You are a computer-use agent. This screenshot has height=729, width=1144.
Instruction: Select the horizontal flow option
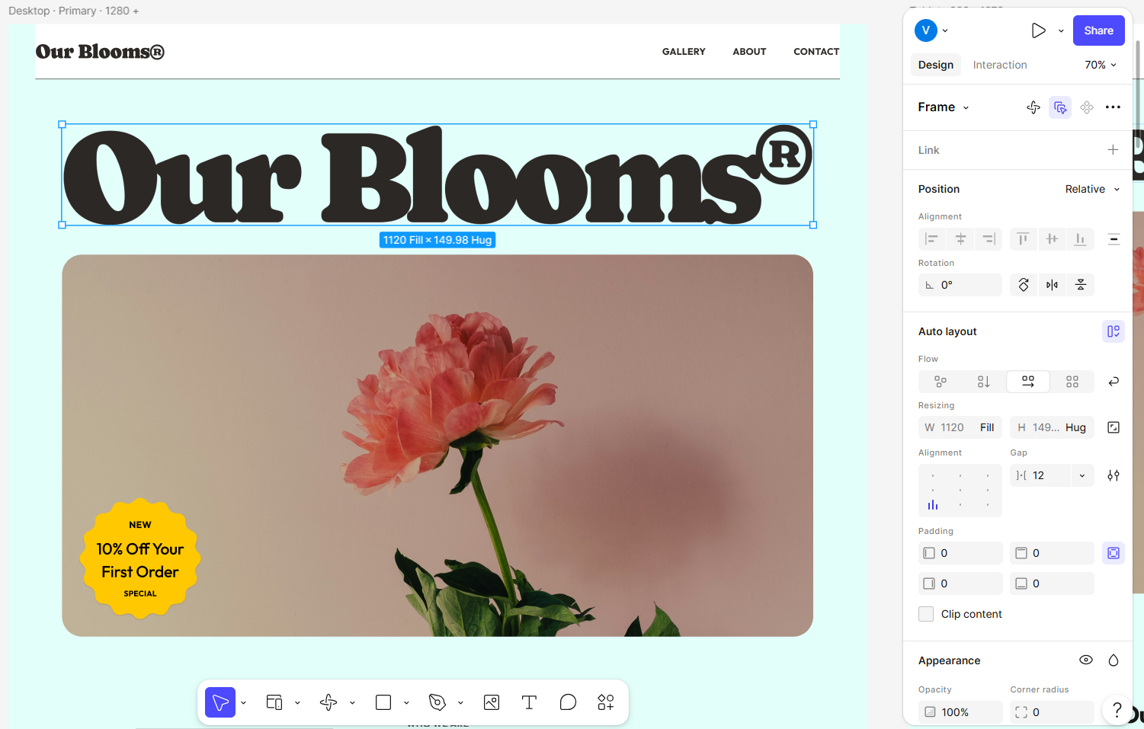pos(1028,382)
